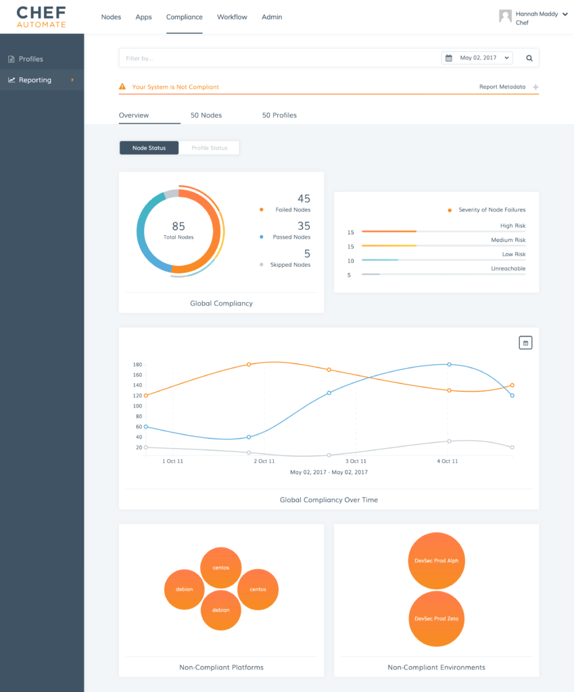
Task: Select the DevSec Prod Alph environment bubble
Action: pos(436,561)
